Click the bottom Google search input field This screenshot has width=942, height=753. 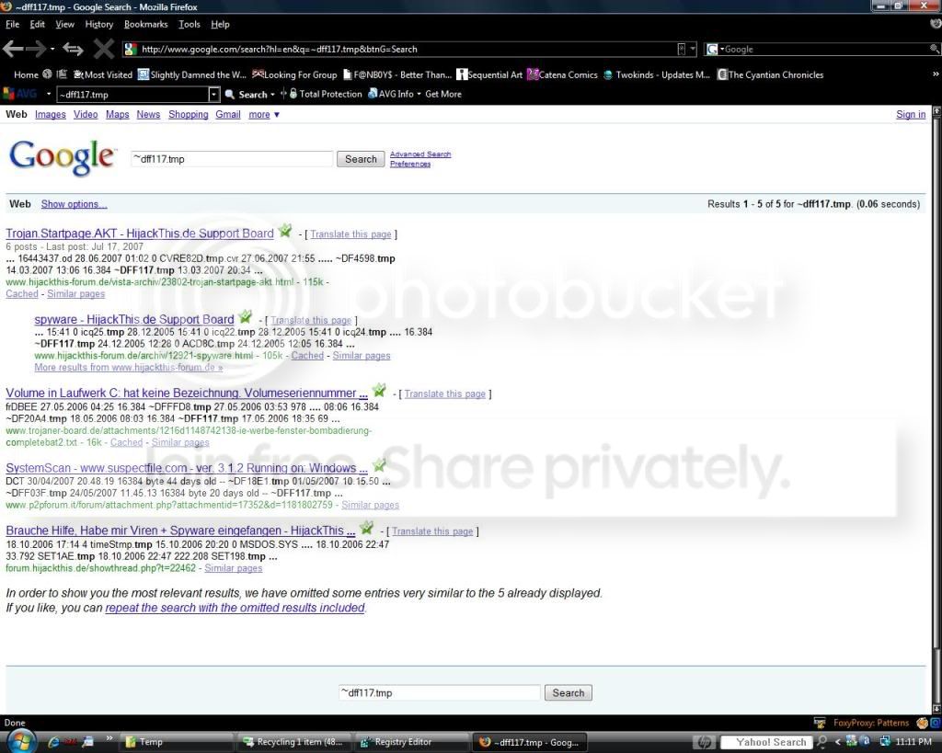438,692
